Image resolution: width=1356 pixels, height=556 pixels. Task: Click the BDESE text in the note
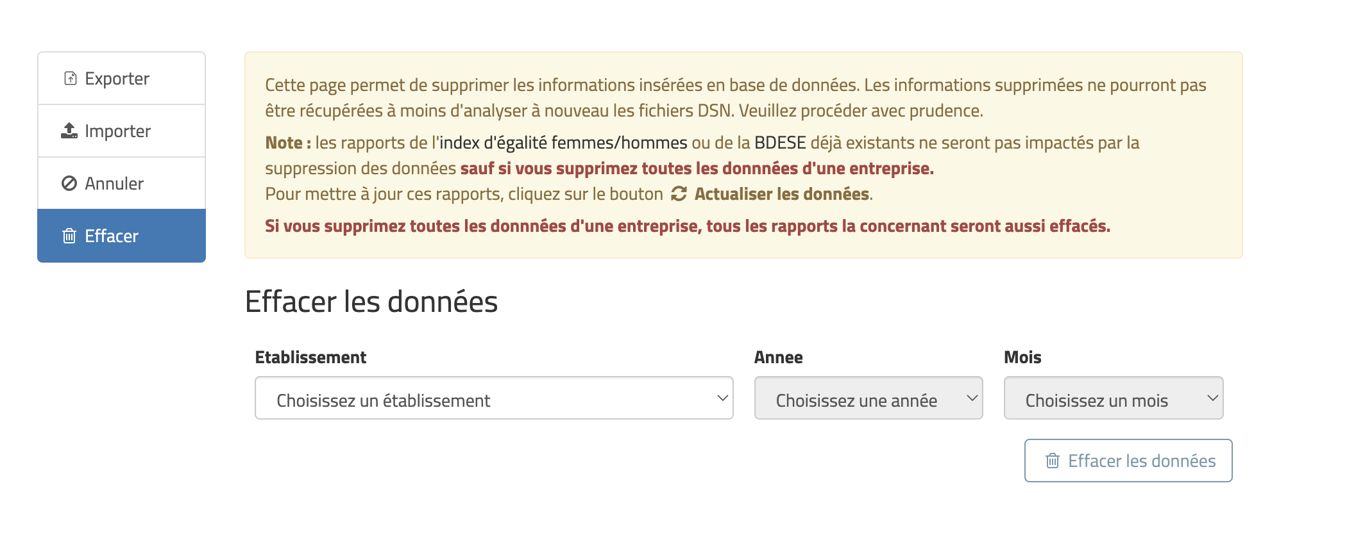(780, 142)
